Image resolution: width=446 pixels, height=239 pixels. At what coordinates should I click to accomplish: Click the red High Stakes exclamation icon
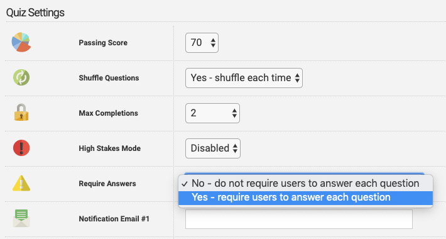click(21, 148)
